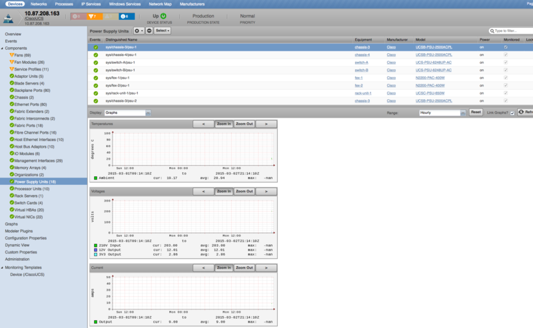The width and height of the screenshot is (533, 328).
Task: Click the Rack Servers green status icon
Action: [11, 196]
